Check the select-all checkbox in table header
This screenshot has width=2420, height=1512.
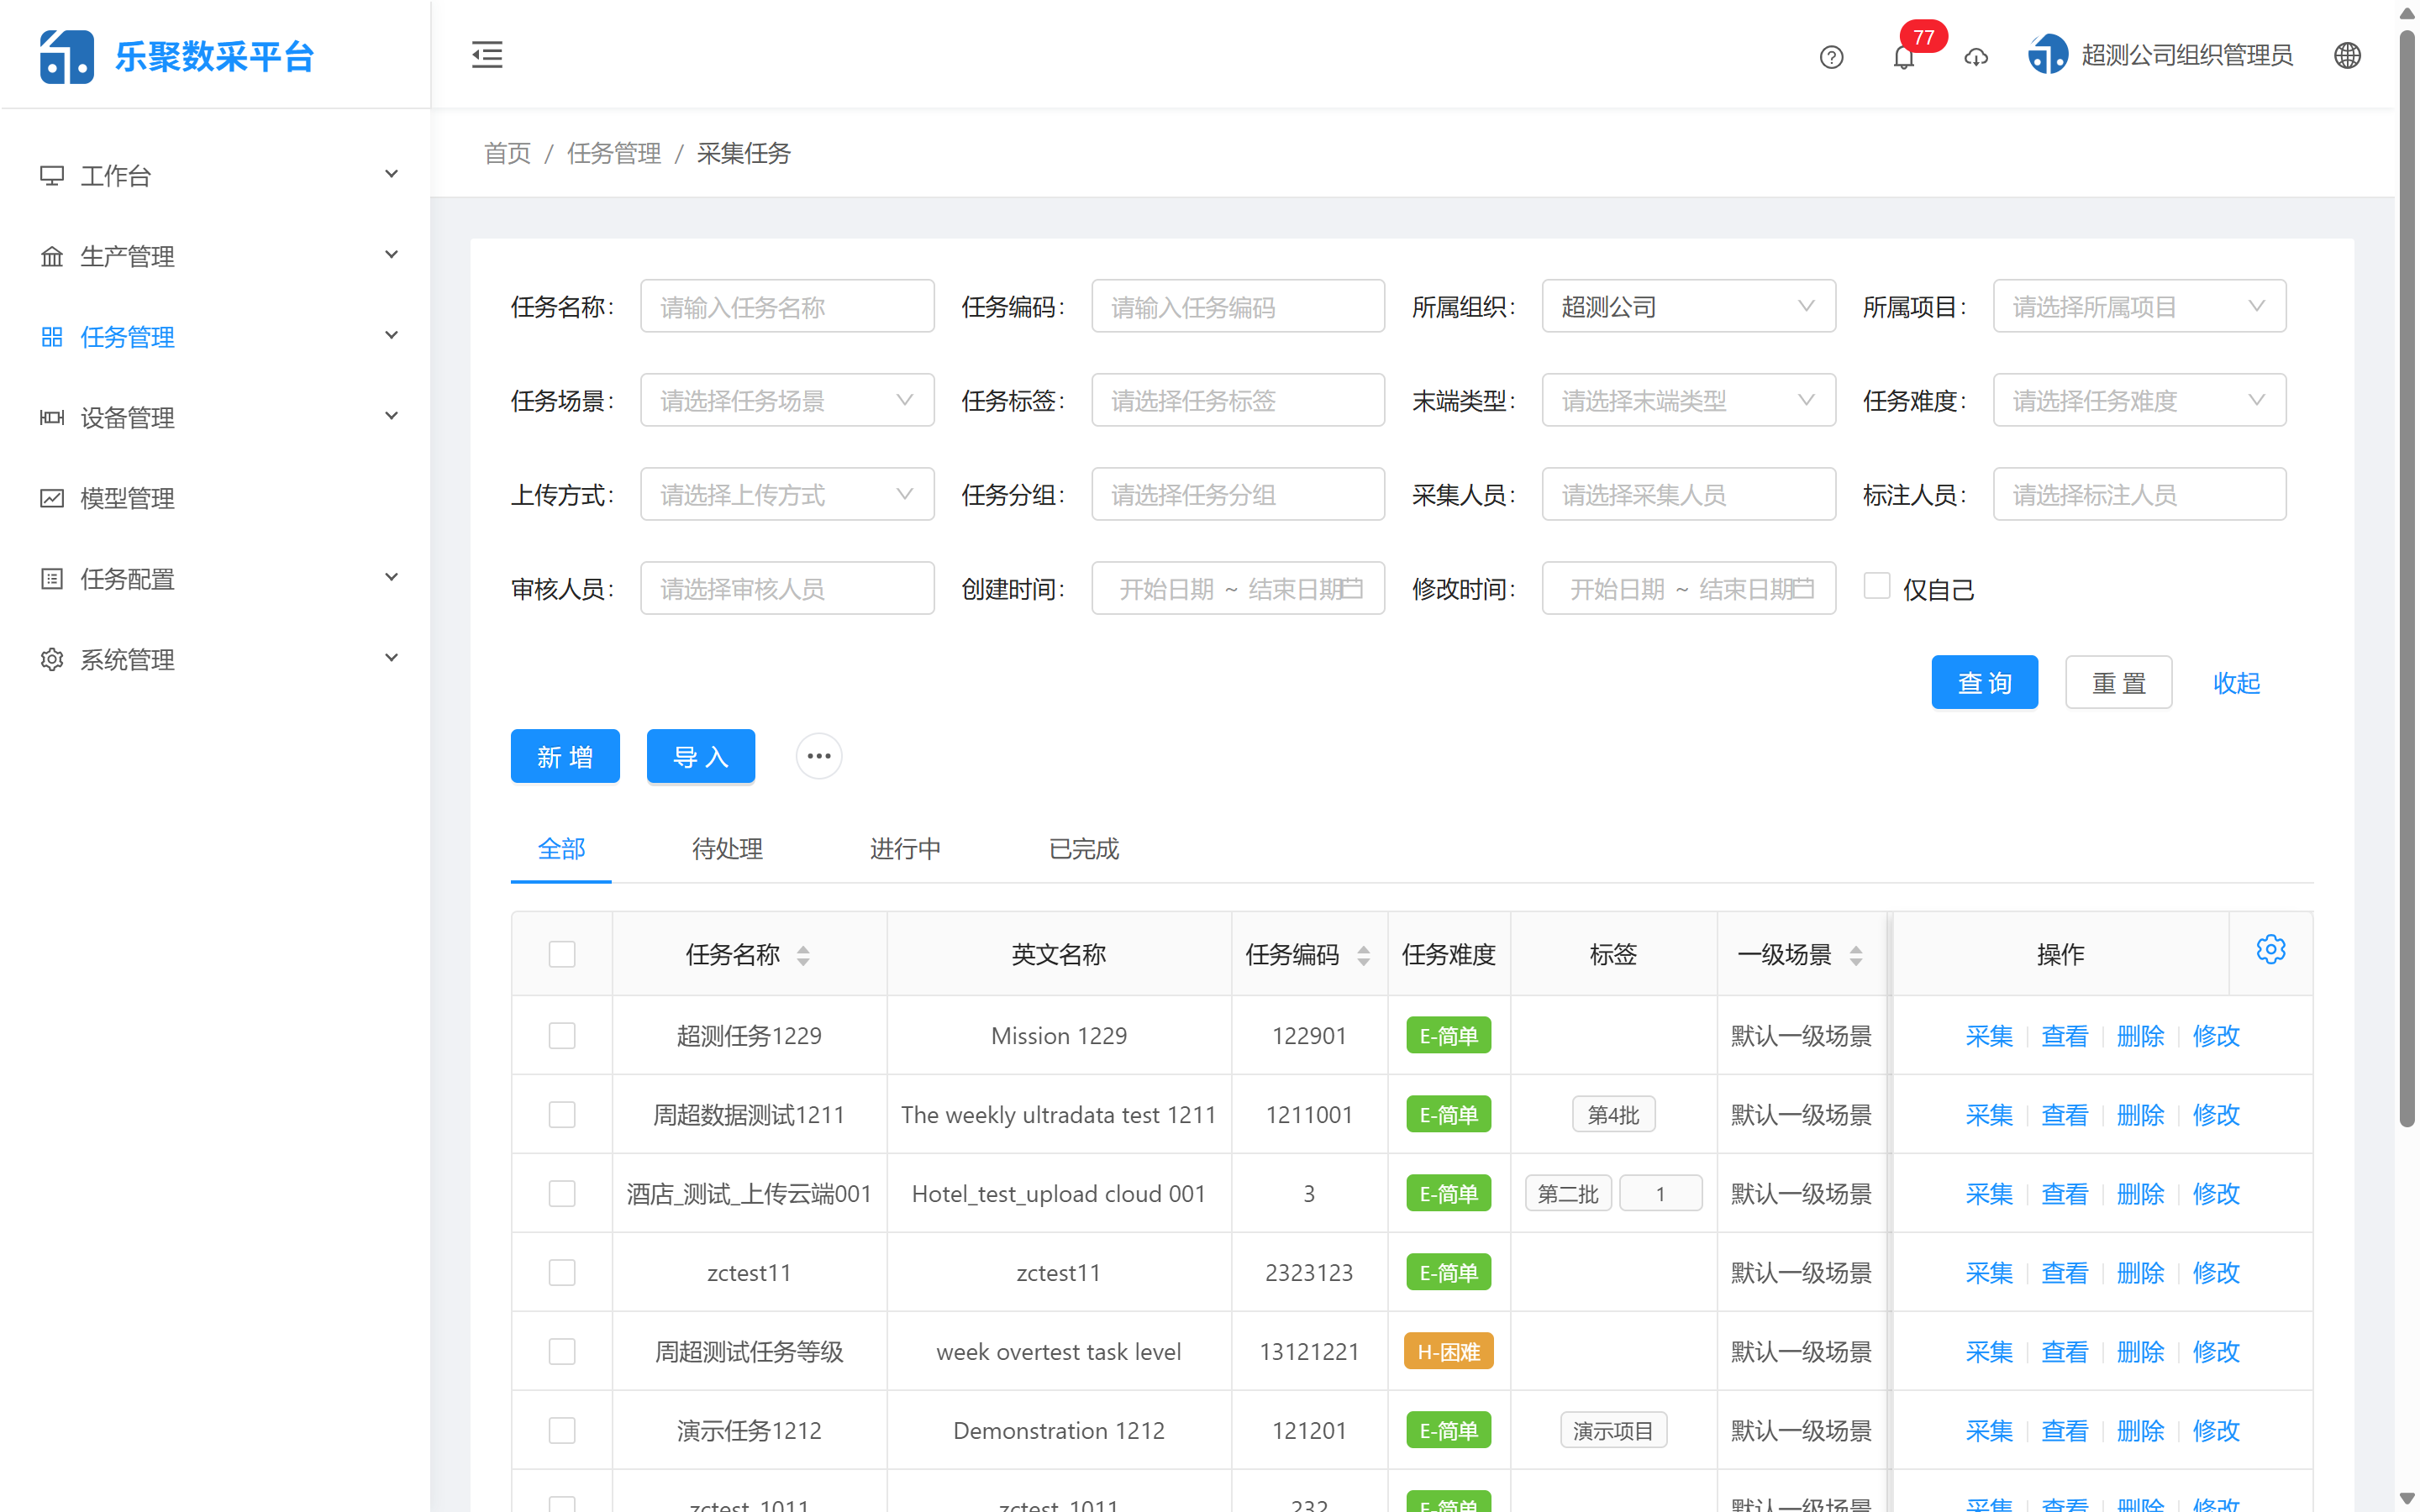(x=561, y=954)
